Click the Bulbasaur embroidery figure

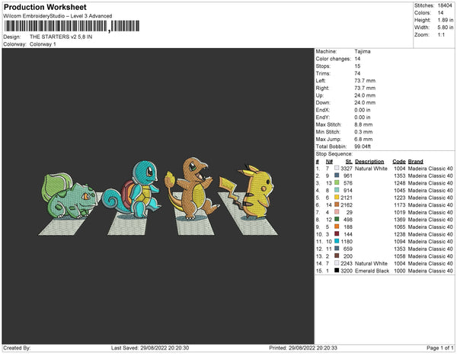click(69, 195)
